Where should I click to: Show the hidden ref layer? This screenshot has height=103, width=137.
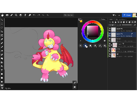tap(110, 54)
